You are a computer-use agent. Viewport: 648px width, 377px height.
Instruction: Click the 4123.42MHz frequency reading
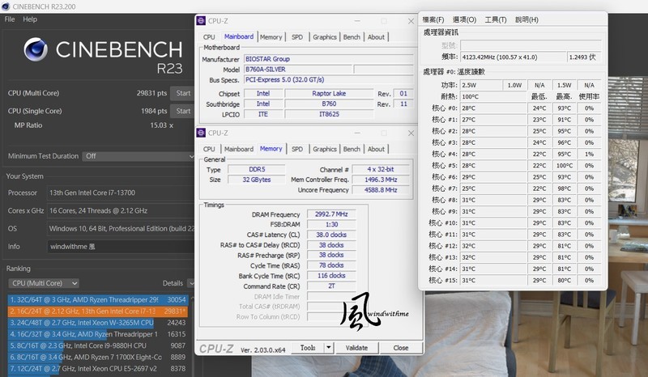click(x=513, y=57)
